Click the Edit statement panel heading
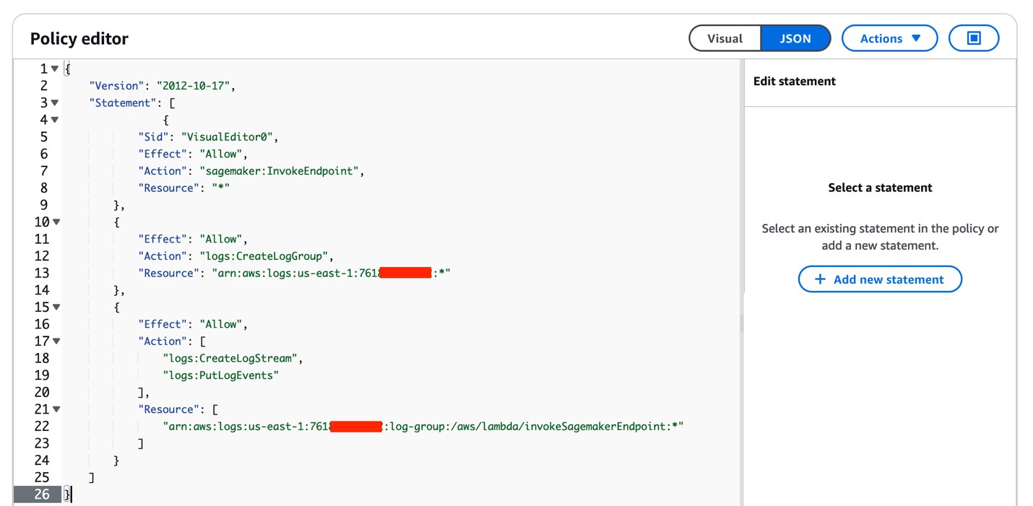The image size is (1033, 506). click(x=794, y=81)
